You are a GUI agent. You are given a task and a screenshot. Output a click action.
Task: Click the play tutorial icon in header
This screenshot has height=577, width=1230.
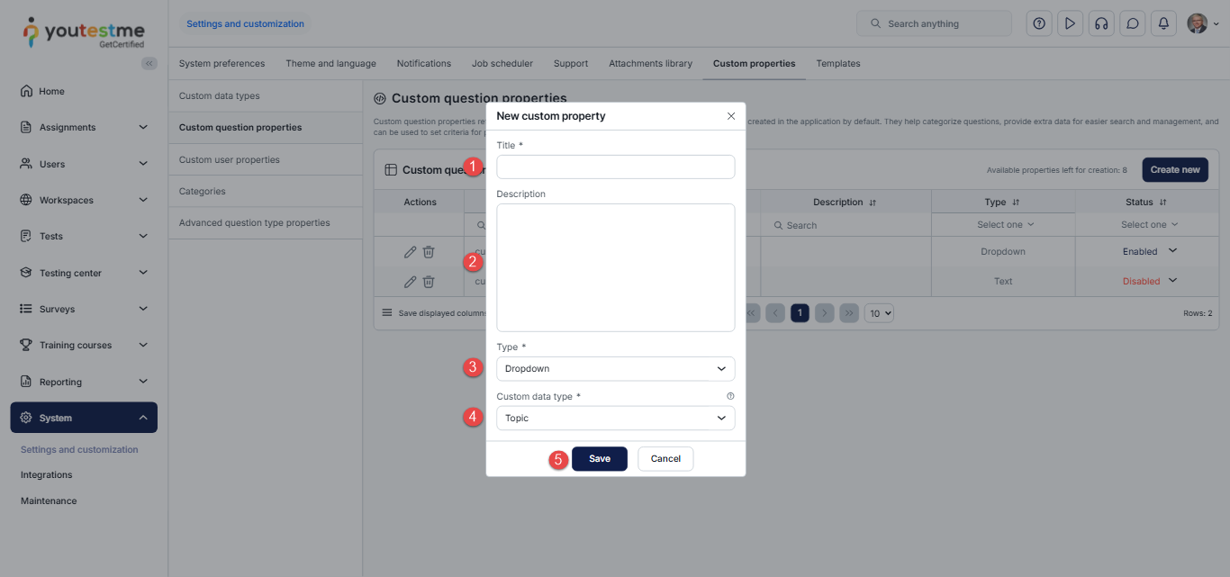(x=1070, y=23)
